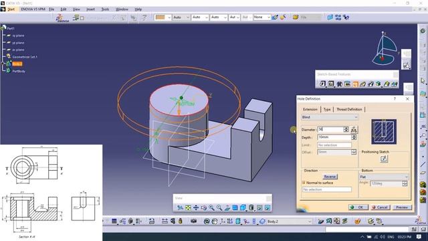Click the tan color swatch in top toolbar
The height and width of the screenshot is (241, 428).
pyautogui.click(x=160, y=17)
